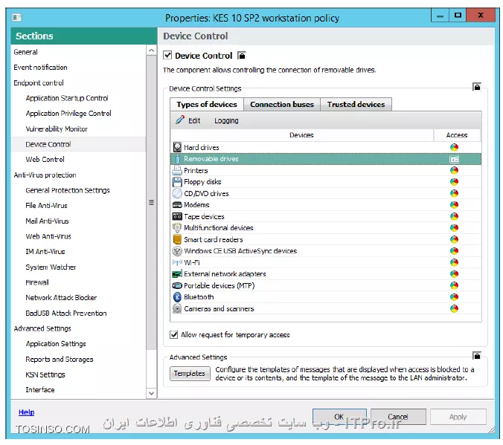Click the External network adapters icon
The image size is (503, 445).
177,274
